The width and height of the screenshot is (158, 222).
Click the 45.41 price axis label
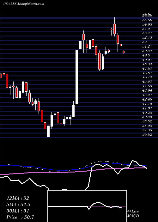tap(147, 82)
